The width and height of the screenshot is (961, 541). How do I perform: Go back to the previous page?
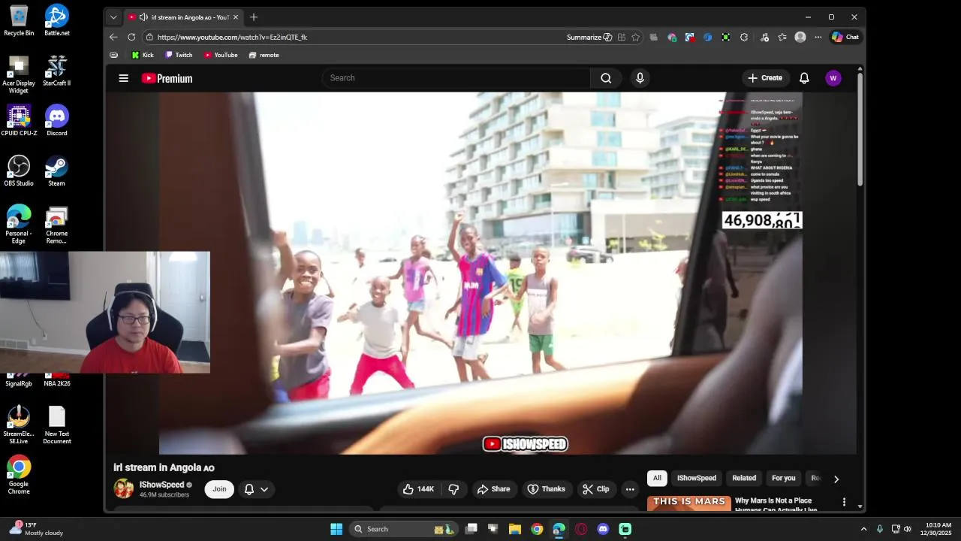[x=113, y=37]
